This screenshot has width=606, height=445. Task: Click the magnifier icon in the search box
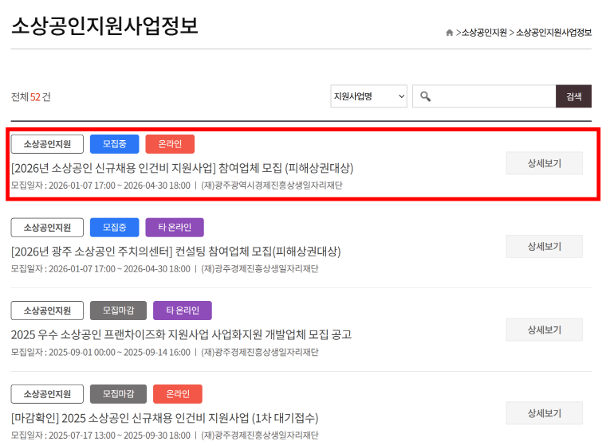pos(426,96)
